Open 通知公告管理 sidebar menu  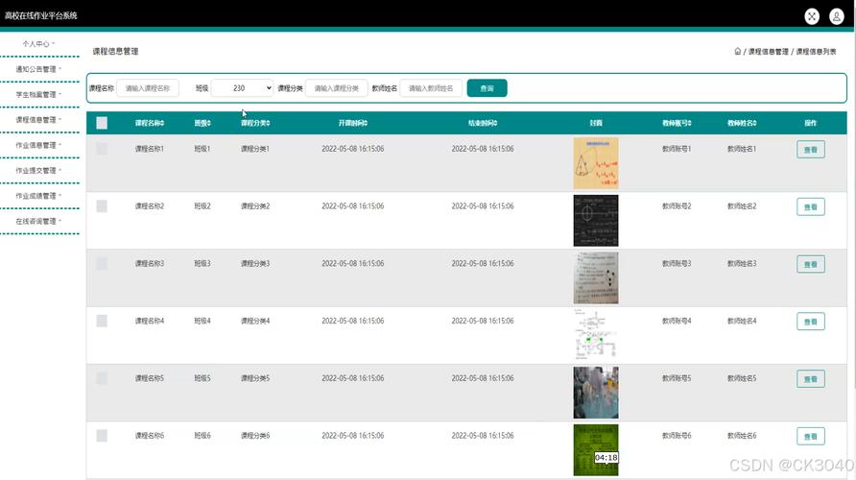38,69
